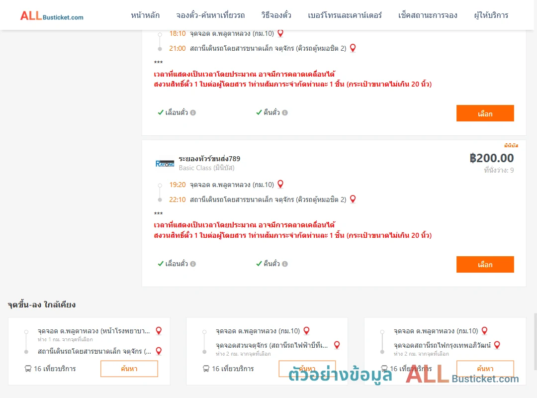Open วิธีจองตั๋ว menu item
Viewport: 537px width, 398px height.
click(x=276, y=15)
